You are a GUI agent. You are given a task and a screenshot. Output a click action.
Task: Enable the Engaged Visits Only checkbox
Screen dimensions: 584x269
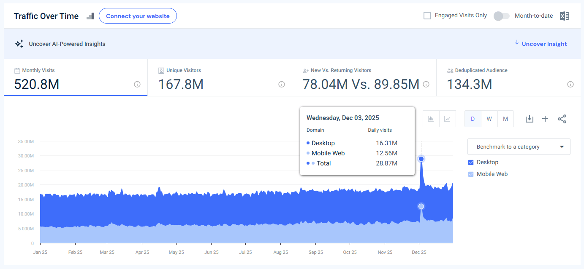tap(427, 15)
